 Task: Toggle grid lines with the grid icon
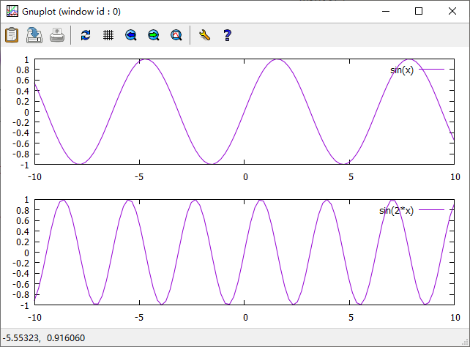[108, 35]
